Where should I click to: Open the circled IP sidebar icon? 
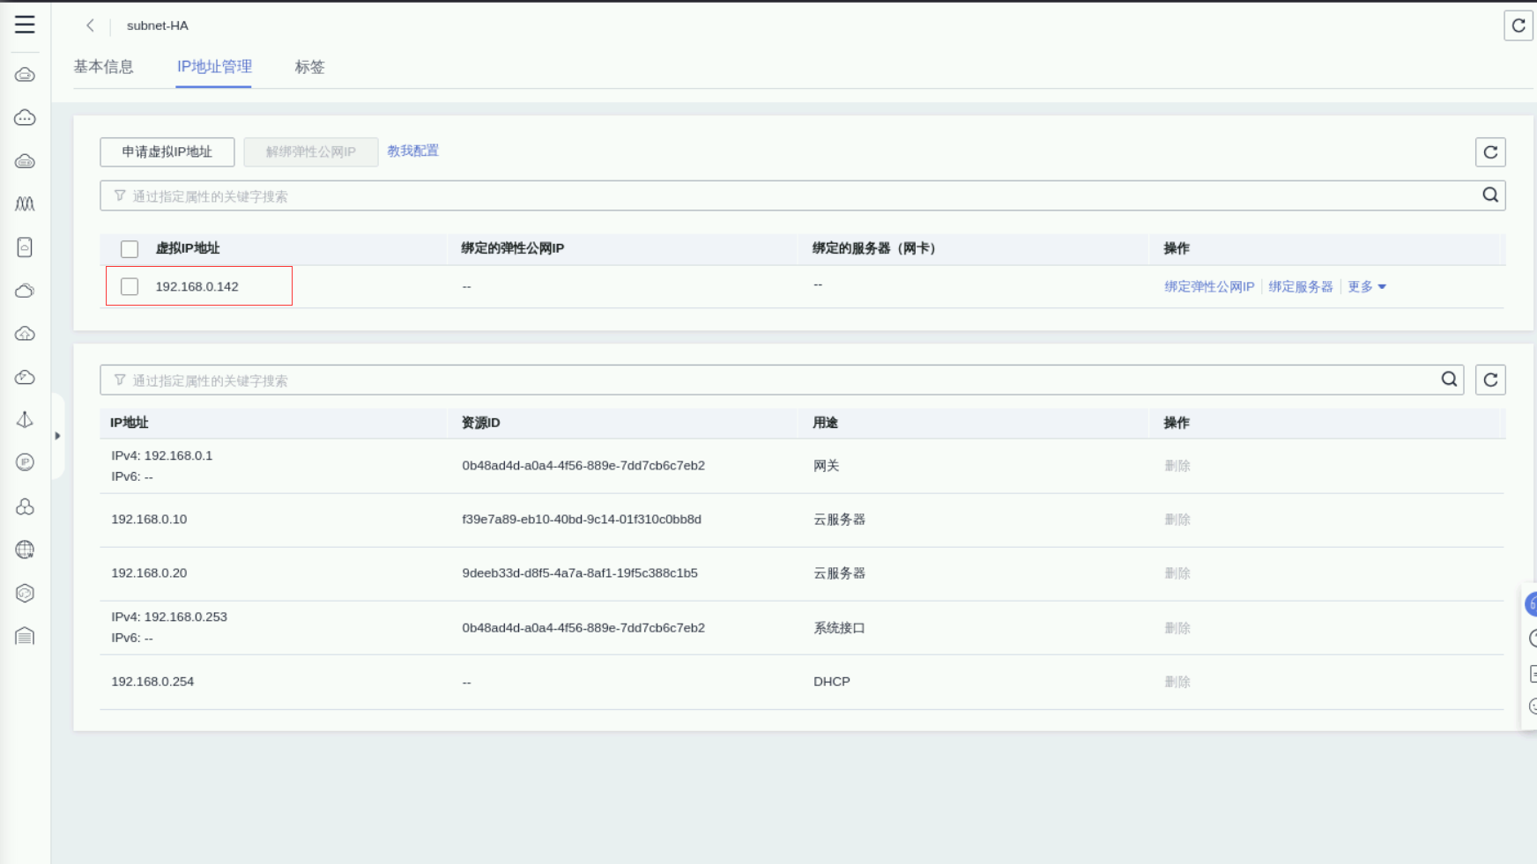tap(25, 462)
